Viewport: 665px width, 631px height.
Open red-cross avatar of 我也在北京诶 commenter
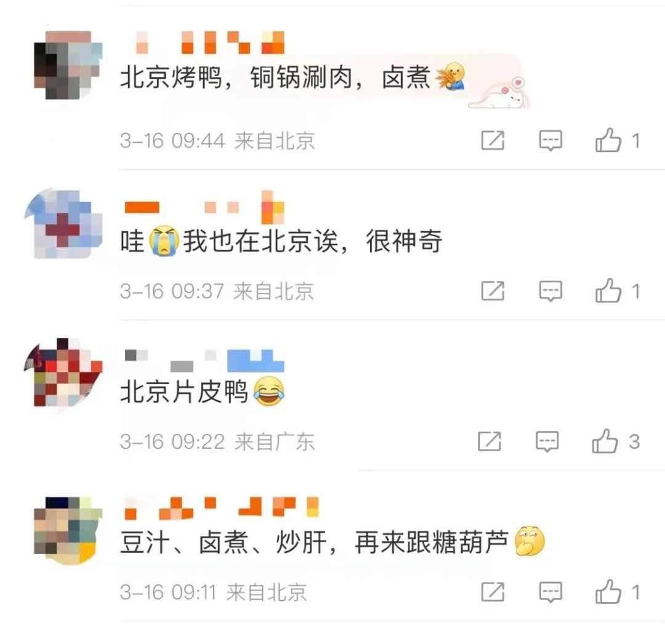coord(63,223)
